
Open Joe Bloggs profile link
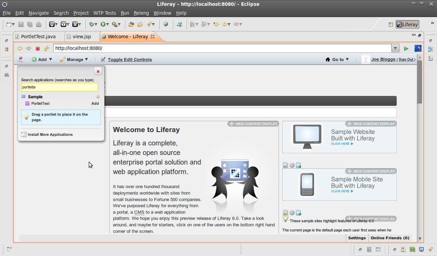tap(383, 59)
